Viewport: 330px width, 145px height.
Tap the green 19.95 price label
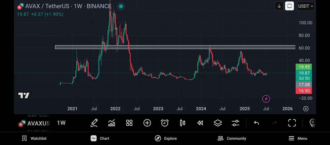(304, 67)
